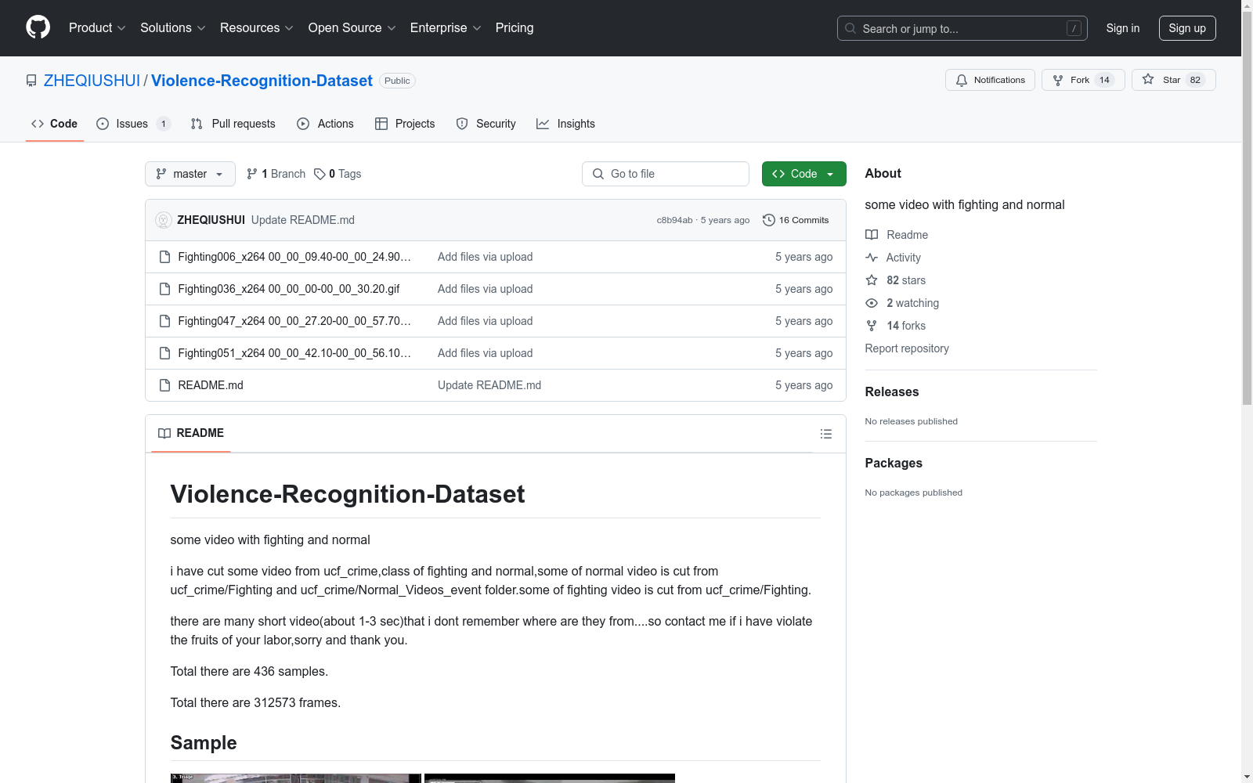Click the file icon next to README.md
1253x783 pixels.
164,385
